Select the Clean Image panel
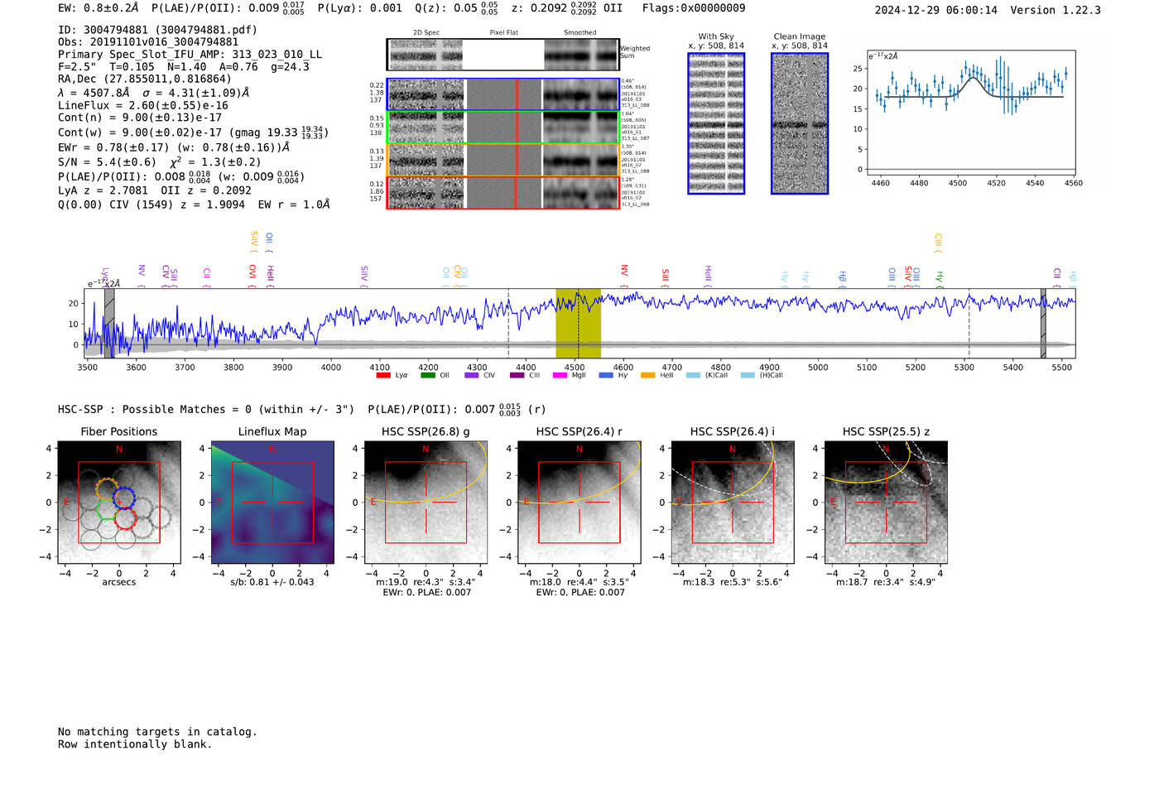1159x789 pixels. click(x=800, y=123)
